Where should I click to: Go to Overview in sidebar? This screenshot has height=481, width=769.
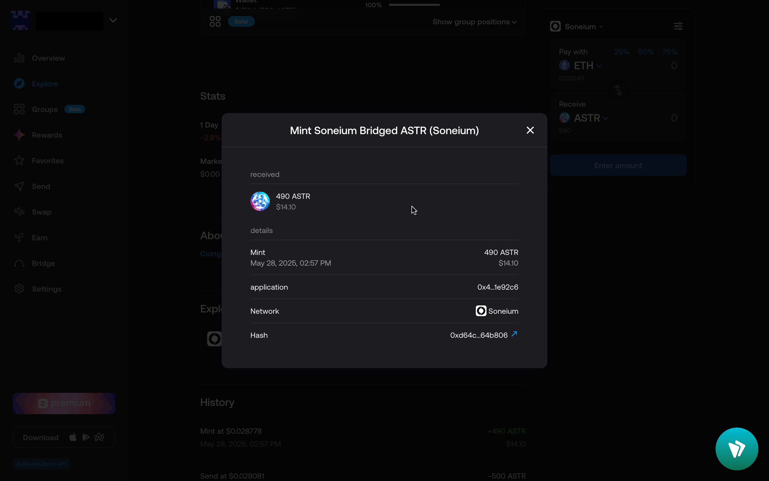click(48, 58)
